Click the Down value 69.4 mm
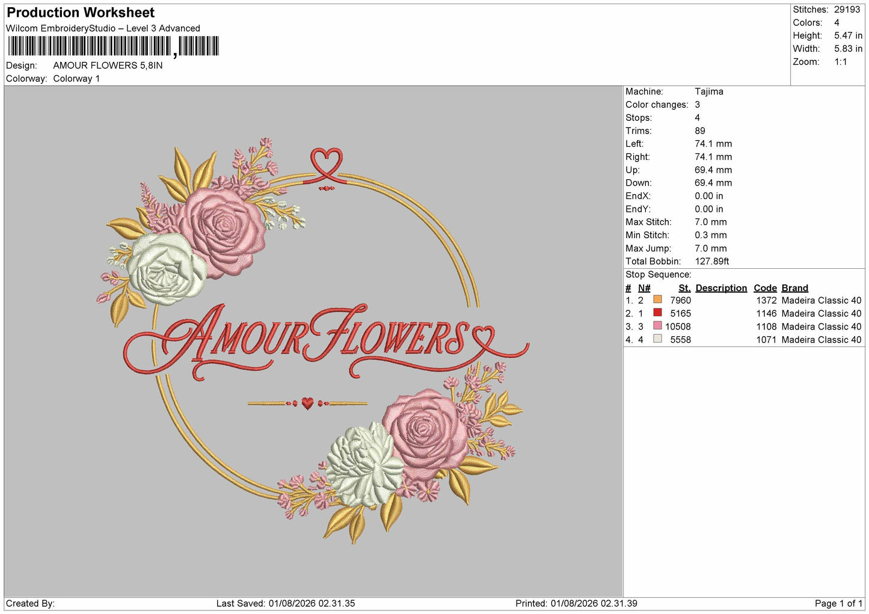The height and width of the screenshot is (614, 869). click(x=713, y=183)
